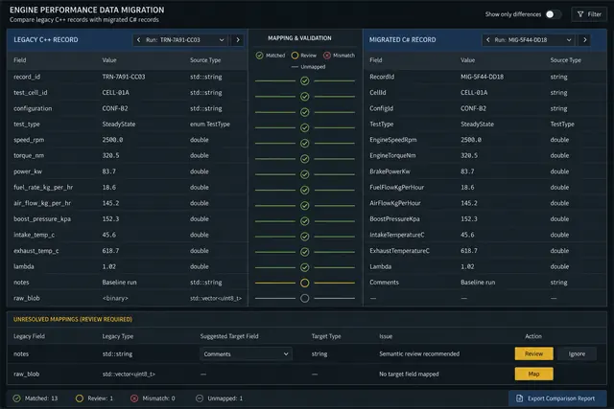
Task: Go to previous legacy run with left arrow
Action: pyautogui.click(x=138, y=40)
